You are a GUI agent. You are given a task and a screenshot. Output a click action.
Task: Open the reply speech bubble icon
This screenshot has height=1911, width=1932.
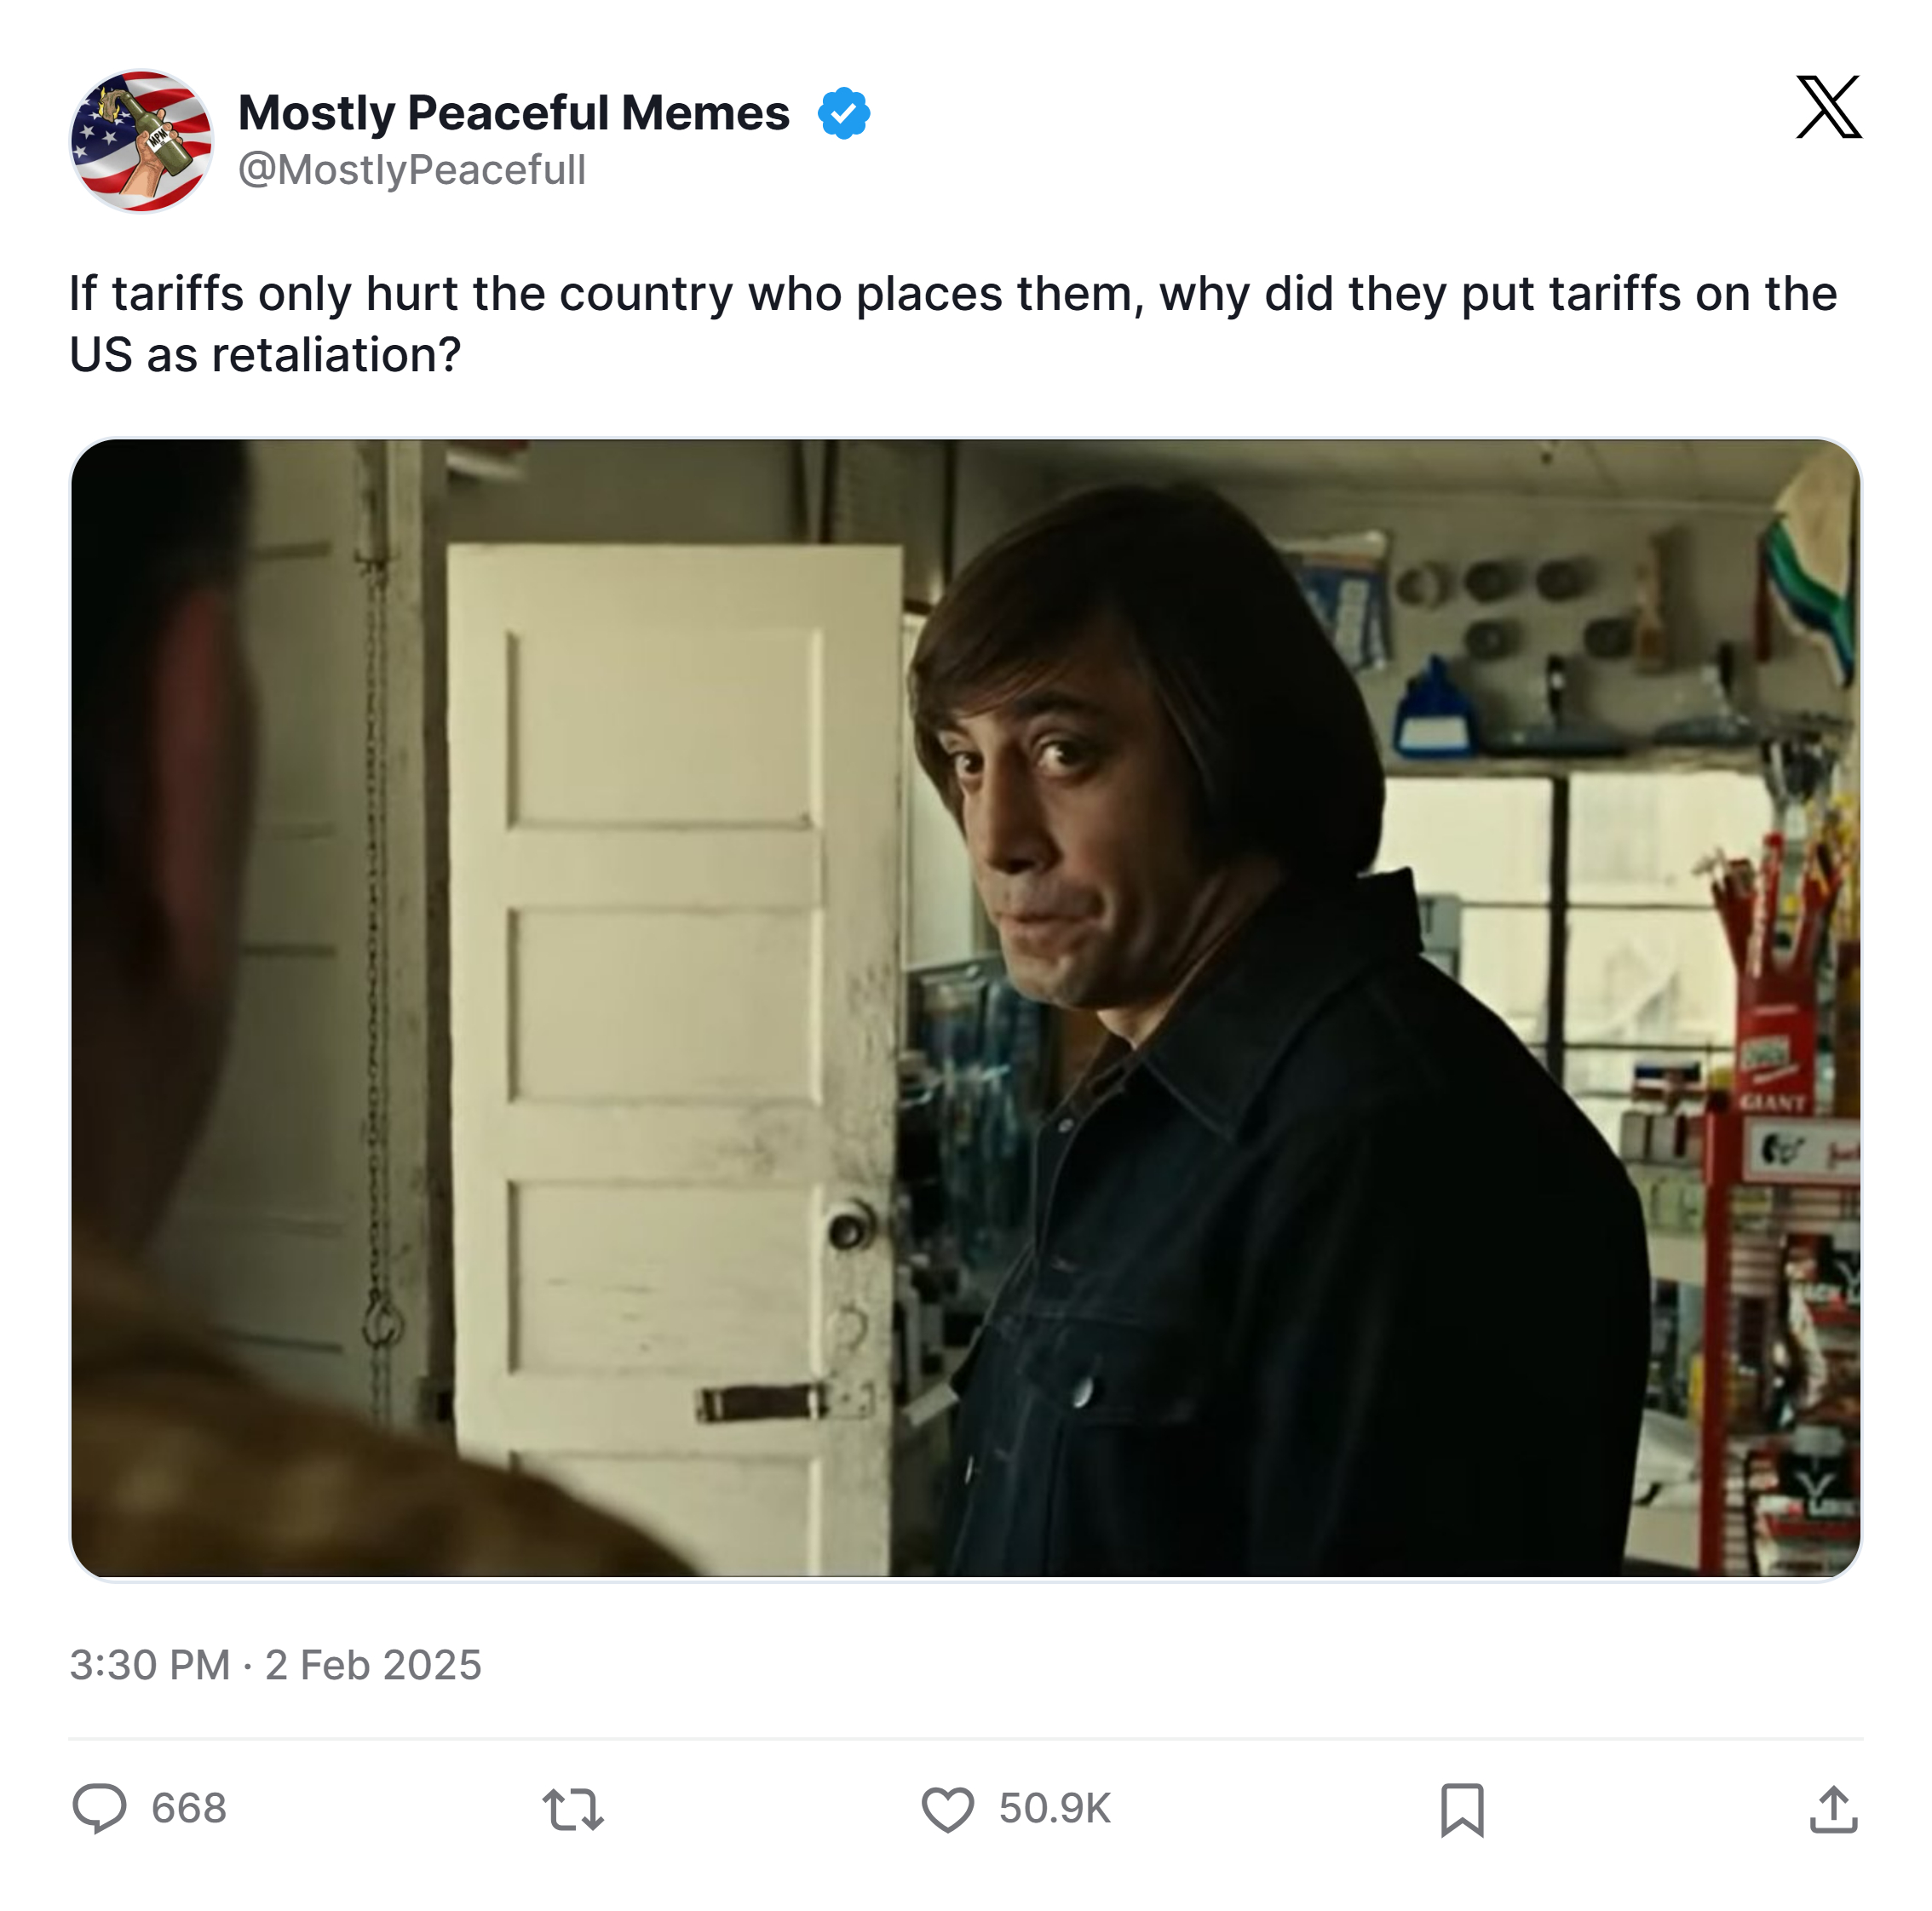[x=99, y=1808]
